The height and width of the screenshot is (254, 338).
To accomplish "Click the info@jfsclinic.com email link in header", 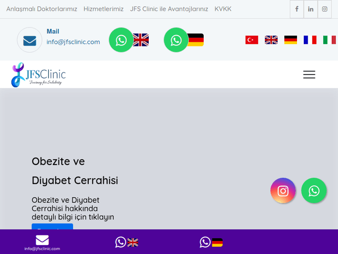I will coord(73,42).
